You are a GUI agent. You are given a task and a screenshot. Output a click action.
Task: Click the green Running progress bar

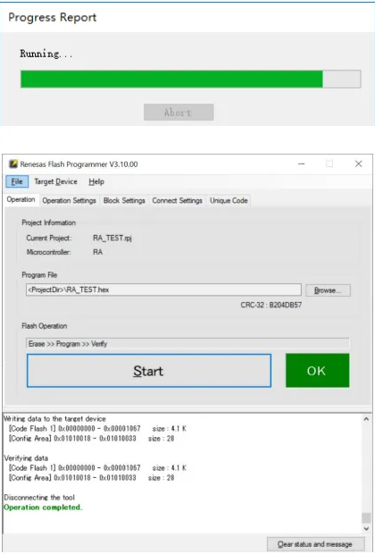pos(191,80)
